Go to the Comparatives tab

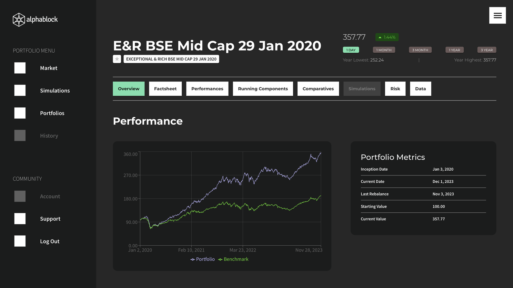318,89
